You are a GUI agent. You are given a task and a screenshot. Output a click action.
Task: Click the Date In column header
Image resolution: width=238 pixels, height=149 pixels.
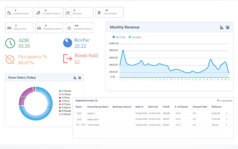point(139,107)
